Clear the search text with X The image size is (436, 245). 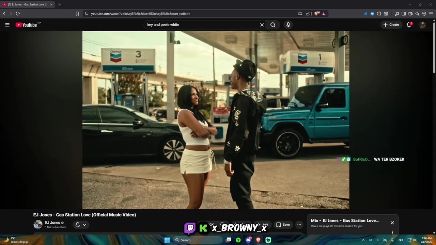click(x=262, y=24)
